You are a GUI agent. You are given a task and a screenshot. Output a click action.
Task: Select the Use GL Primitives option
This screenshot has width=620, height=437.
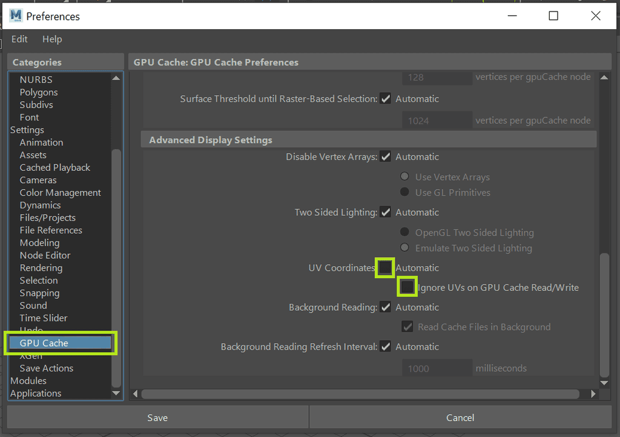click(x=404, y=192)
